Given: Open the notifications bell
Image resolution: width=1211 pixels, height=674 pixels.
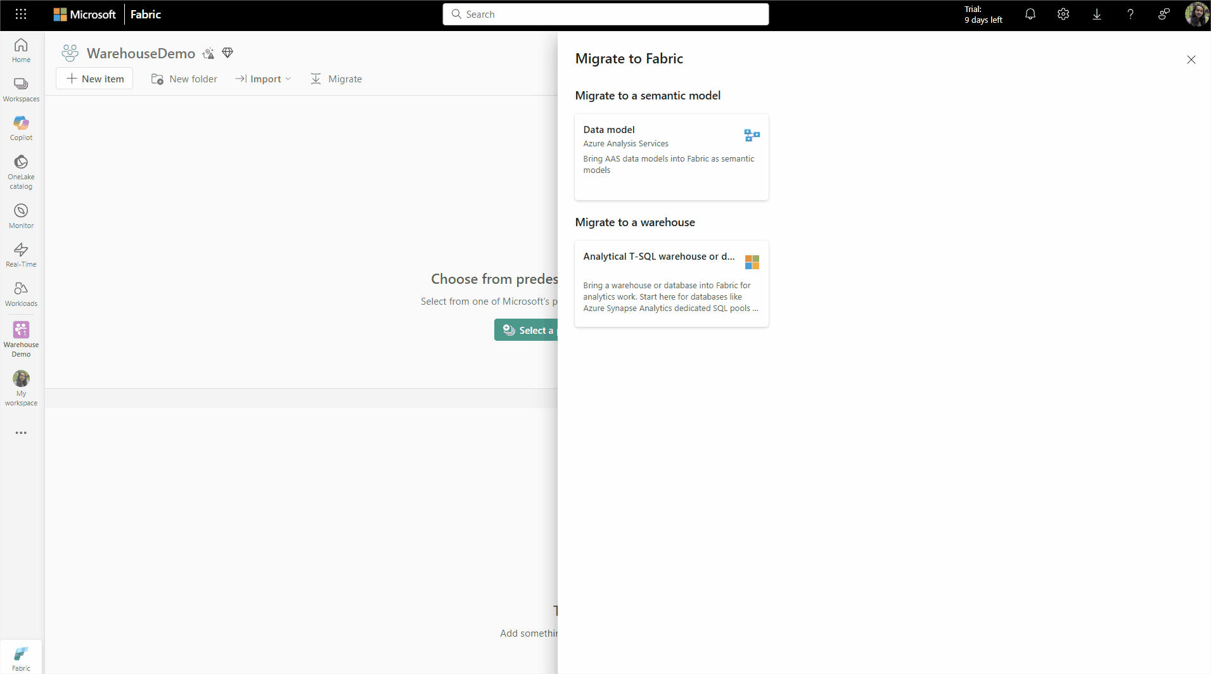Looking at the screenshot, I should pyautogui.click(x=1030, y=14).
